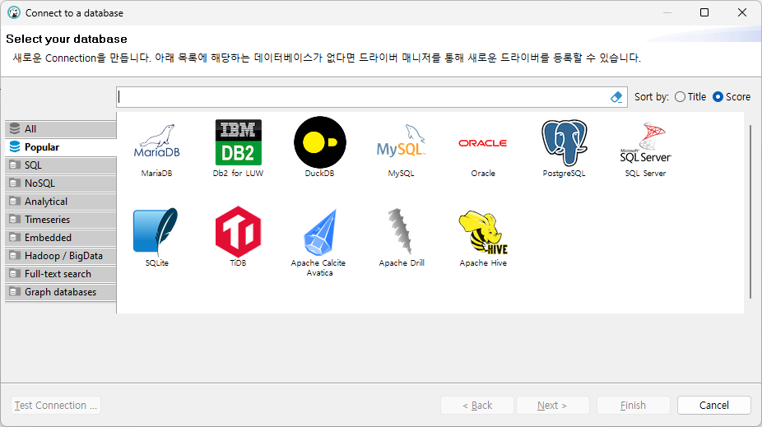
Task: Close the Connect to a database dialog
Action: coord(742,12)
